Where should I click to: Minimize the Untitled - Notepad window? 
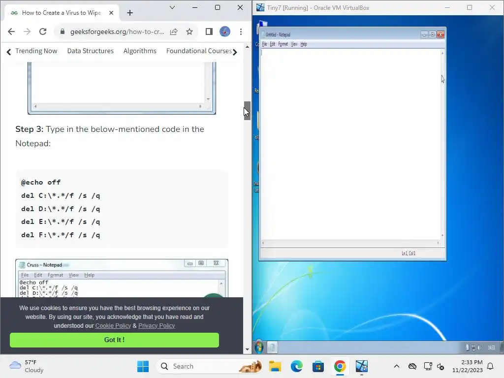[x=424, y=34]
